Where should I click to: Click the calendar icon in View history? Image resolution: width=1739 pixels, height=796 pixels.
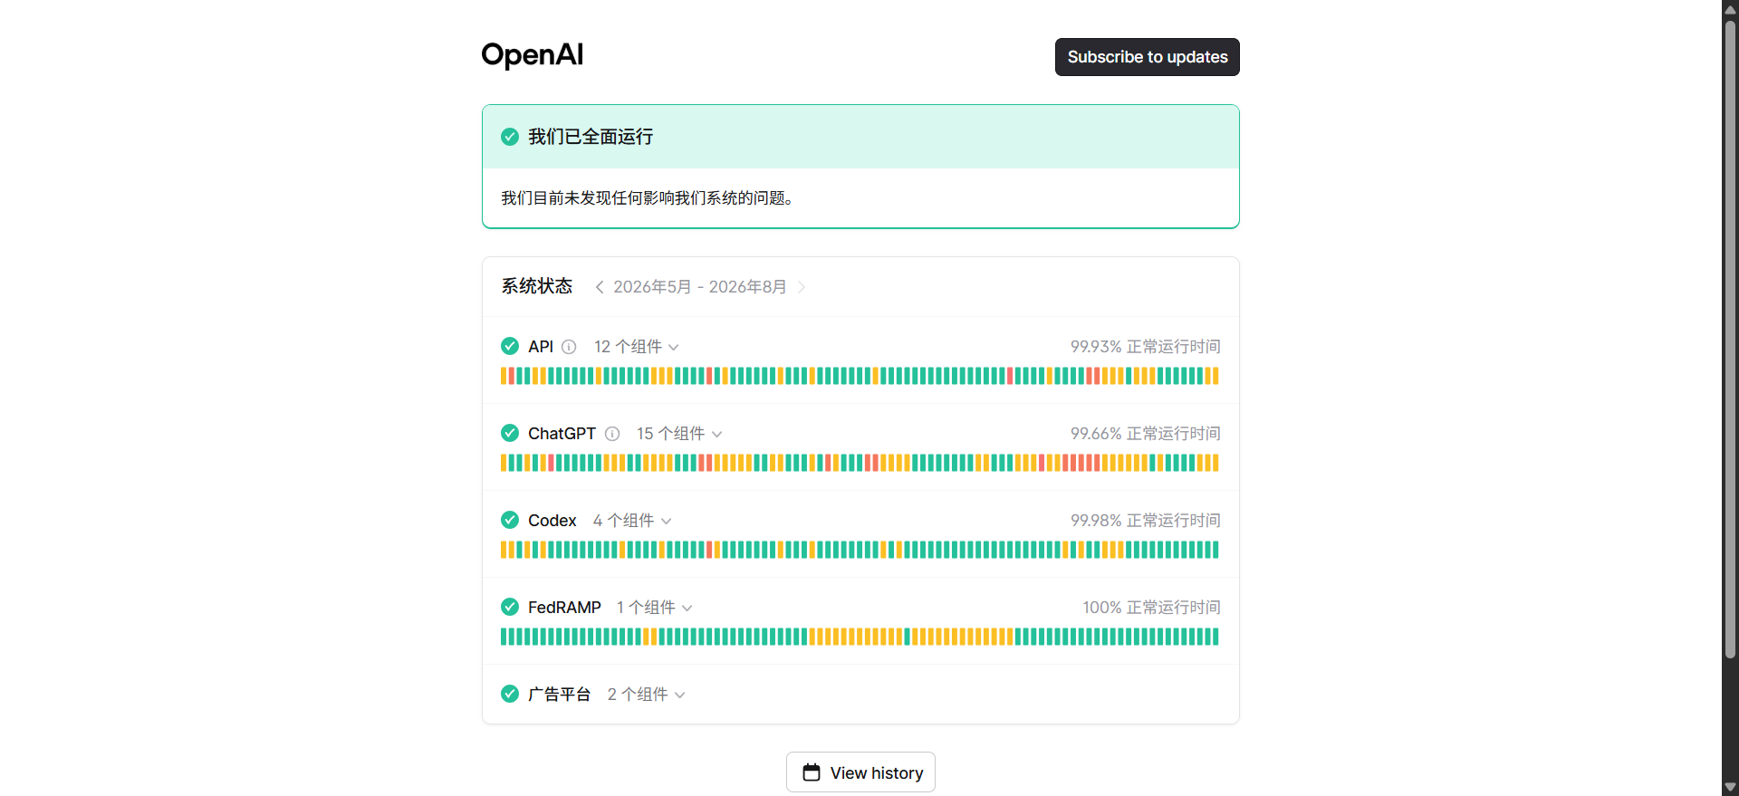click(x=812, y=772)
